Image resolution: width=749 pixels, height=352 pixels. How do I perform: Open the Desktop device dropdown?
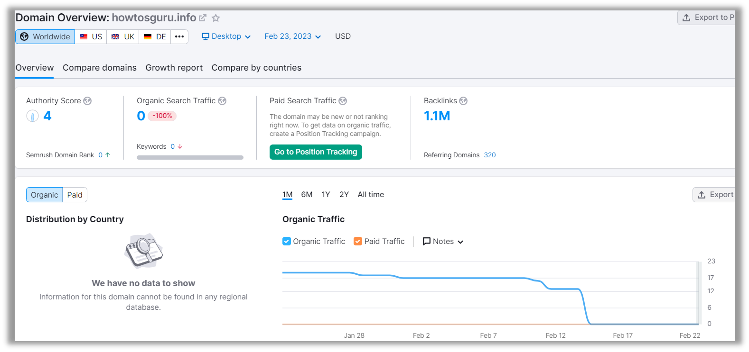(x=226, y=36)
